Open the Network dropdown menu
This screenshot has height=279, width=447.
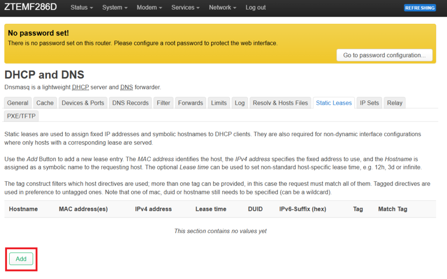pos(223,7)
